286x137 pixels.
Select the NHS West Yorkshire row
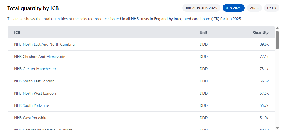coord(31,118)
